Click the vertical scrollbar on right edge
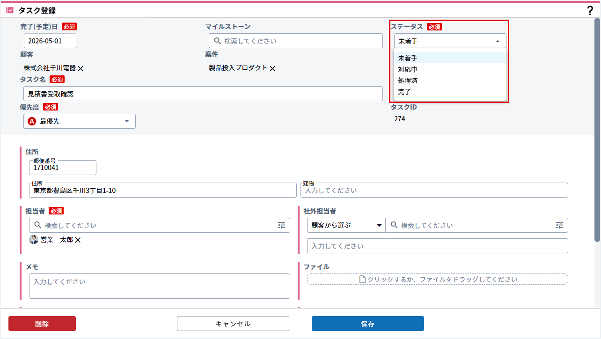This screenshot has width=601, height=339. tap(597, 131)
